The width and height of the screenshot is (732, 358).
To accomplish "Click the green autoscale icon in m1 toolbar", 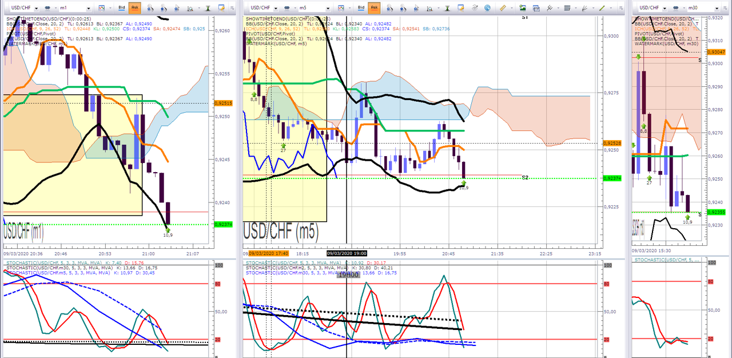I will pyautogui.click(x=208, y=8).
